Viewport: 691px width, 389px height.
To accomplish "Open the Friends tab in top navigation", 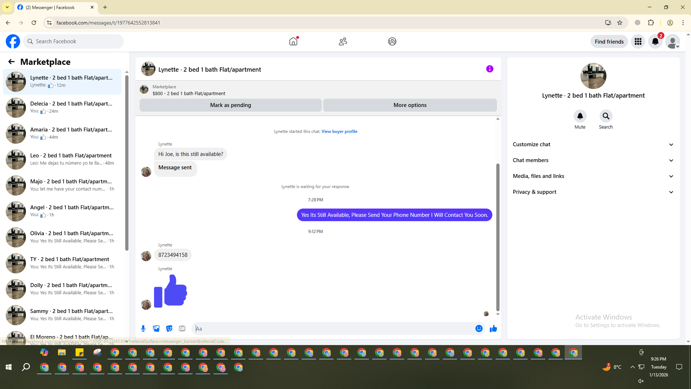I will coord(343,41).
